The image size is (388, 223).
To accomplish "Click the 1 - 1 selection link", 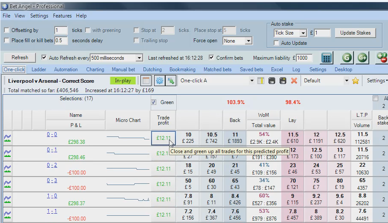I will [52, 211].
